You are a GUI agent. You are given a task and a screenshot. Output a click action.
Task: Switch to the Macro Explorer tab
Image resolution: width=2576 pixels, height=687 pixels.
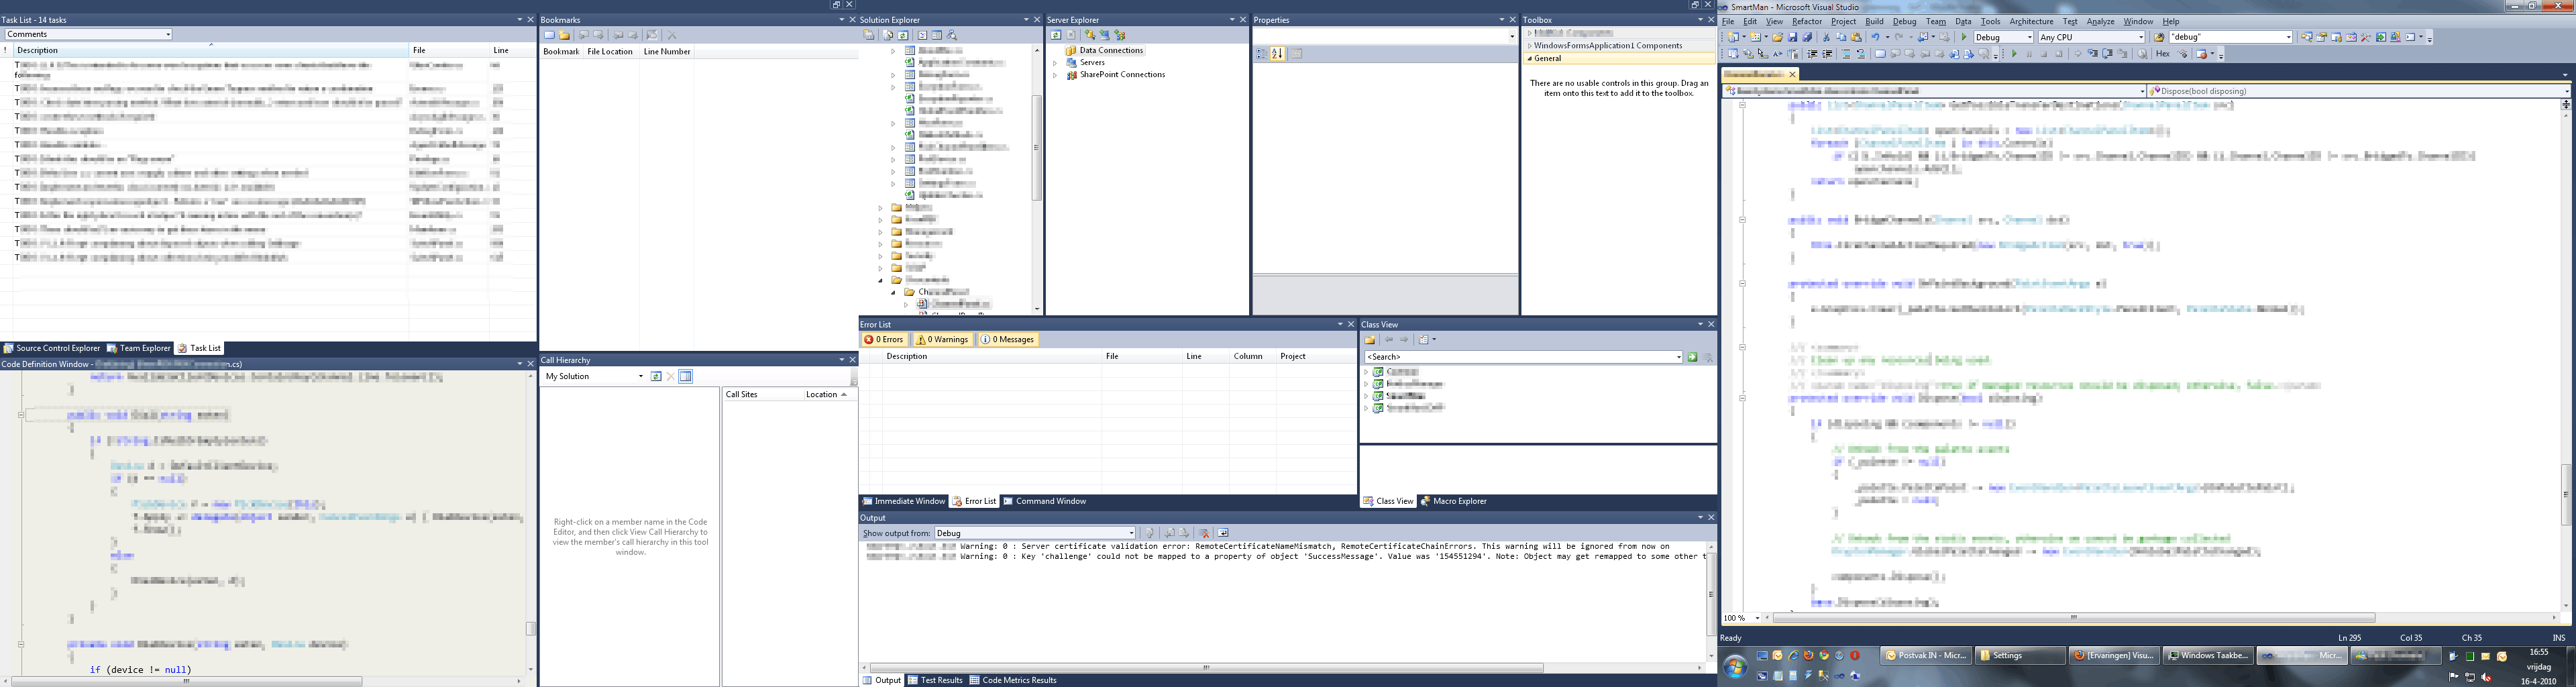(x=1453, y=501)
